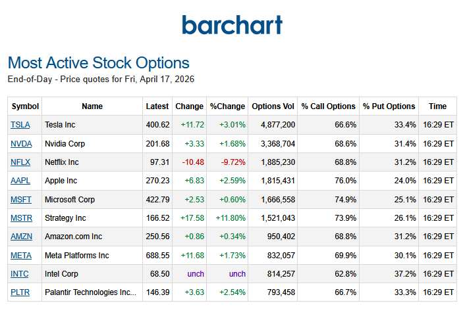Click the Symbol column header
This screenshot has width=463, height=320.
tap(25, 106)
